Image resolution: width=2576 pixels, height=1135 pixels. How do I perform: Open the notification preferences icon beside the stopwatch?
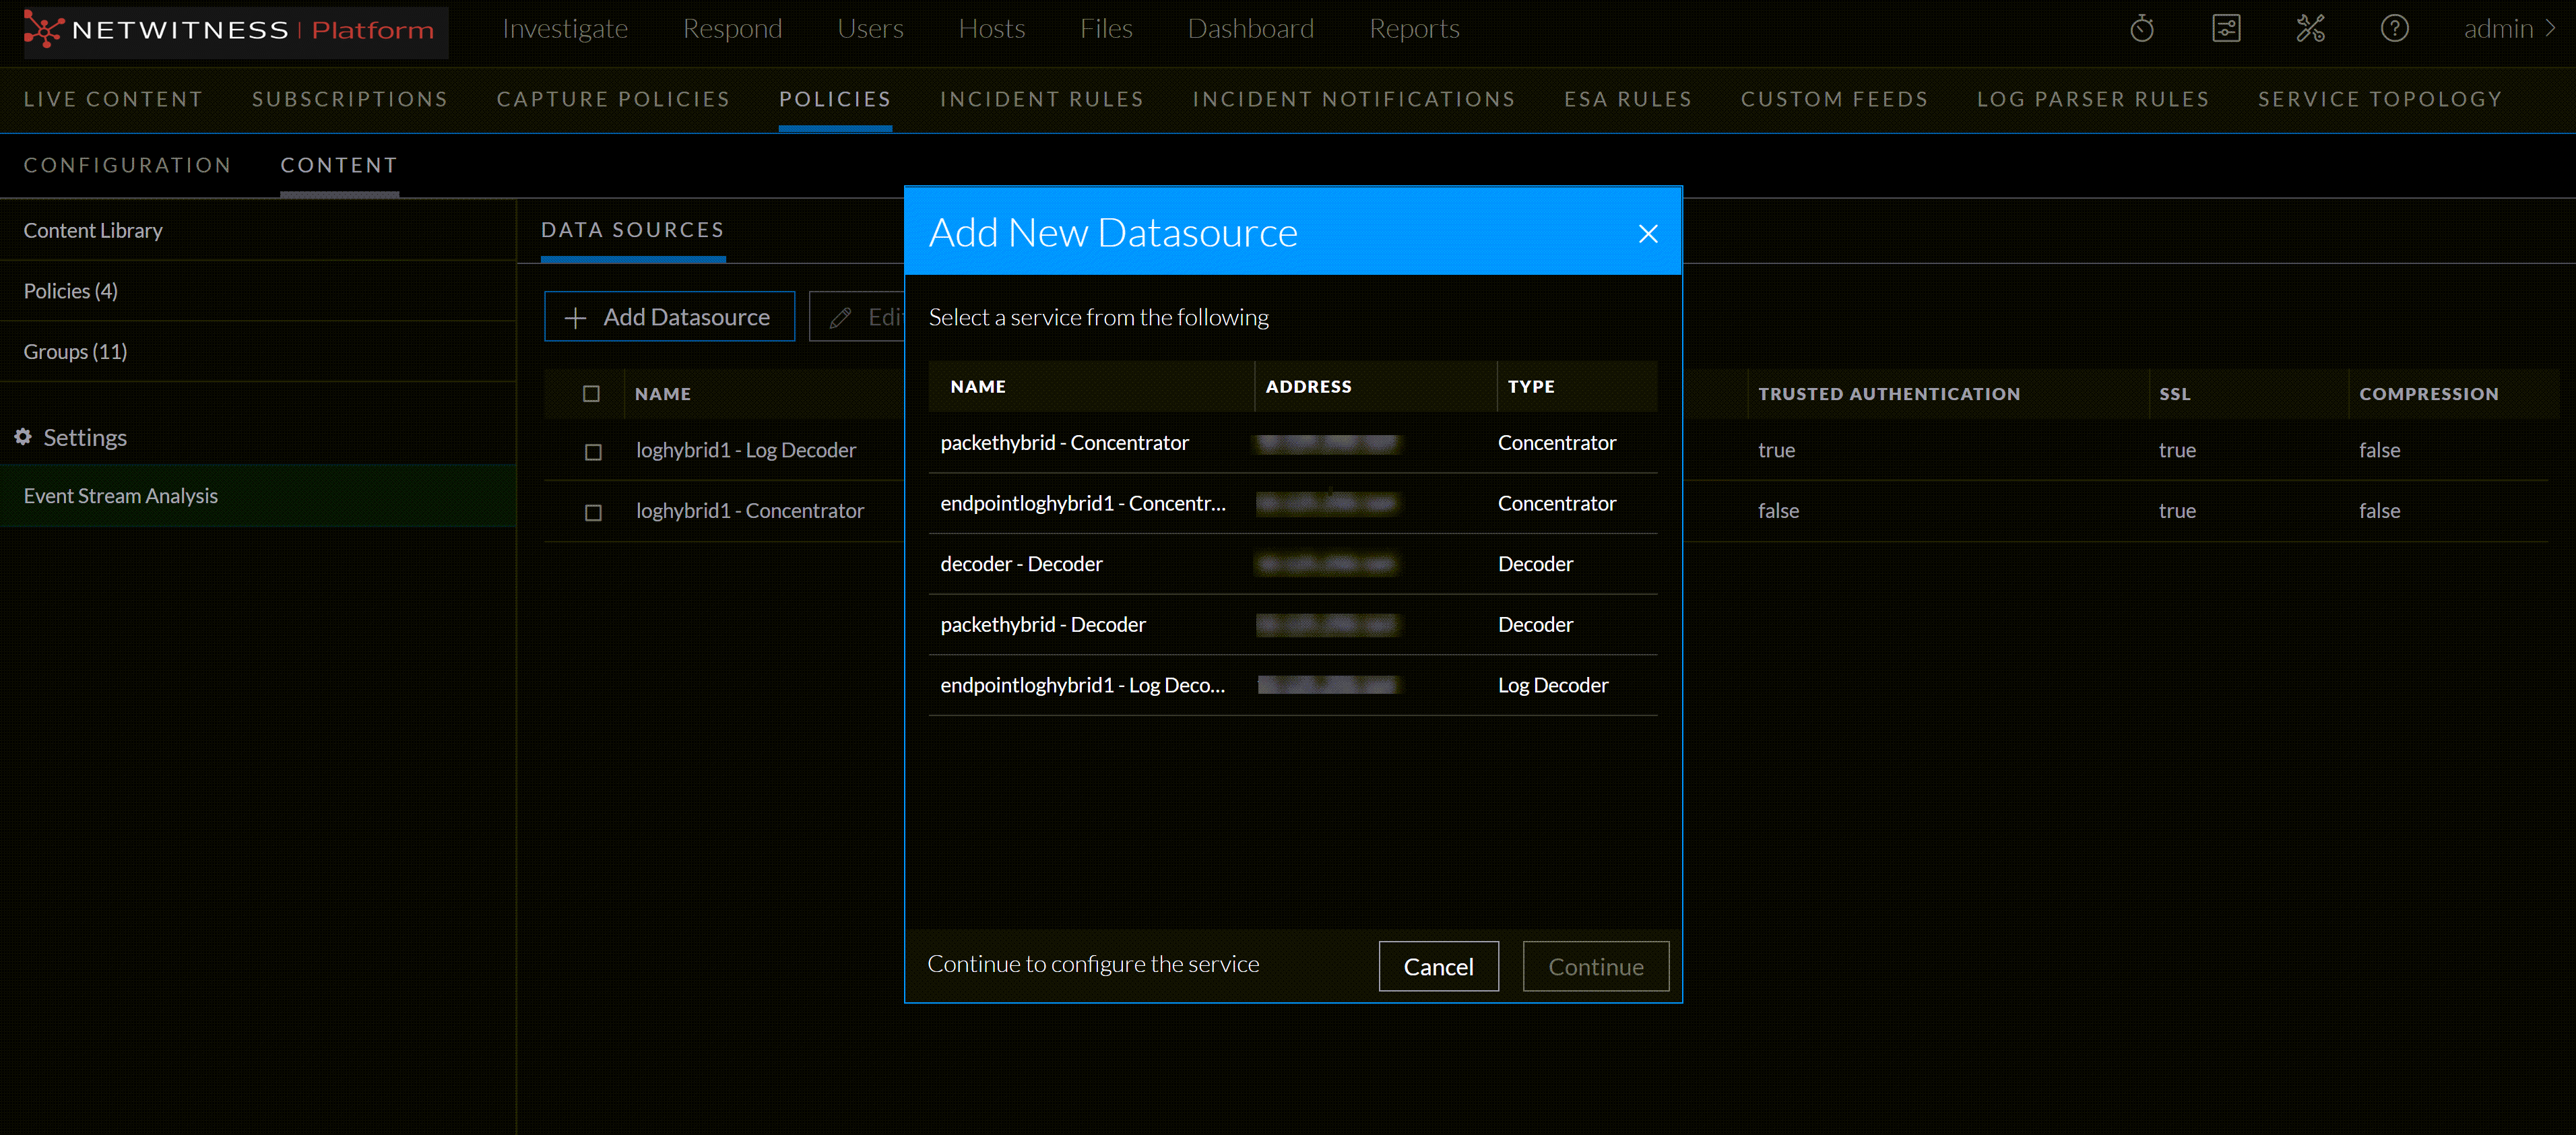(2227, 28)
